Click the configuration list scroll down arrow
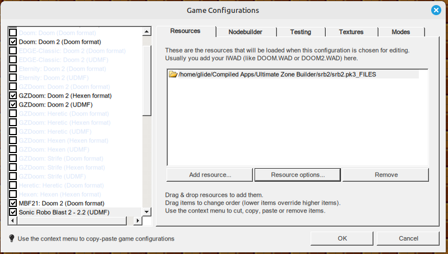448x254 pixels. pyautogui.click(x=147, y=212)
